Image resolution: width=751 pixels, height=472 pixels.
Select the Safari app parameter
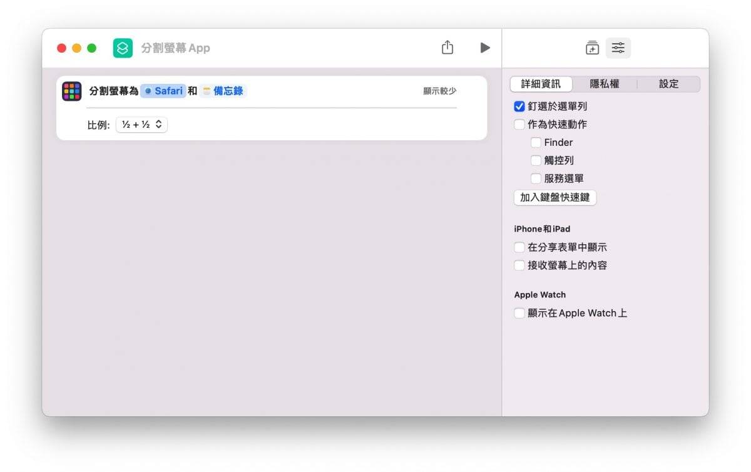pyautogui.click(x=163, y=91)
